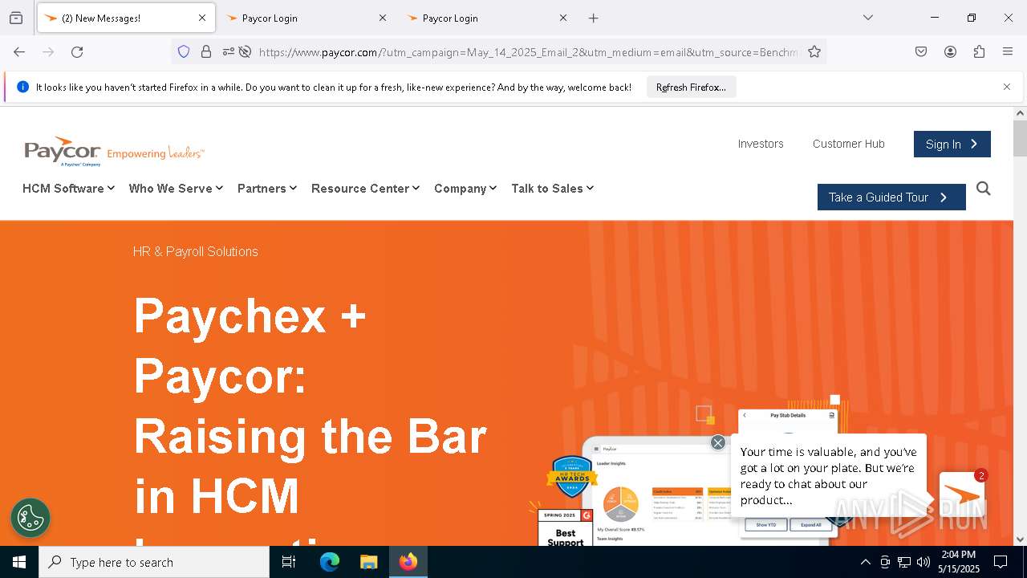Open the cookie preferences icon
1027x578 pixels.
(x=30, y=518)
